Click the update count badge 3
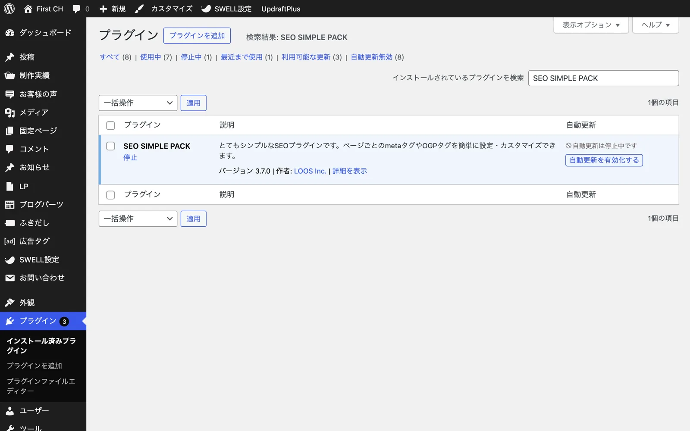 coord(64,322)
